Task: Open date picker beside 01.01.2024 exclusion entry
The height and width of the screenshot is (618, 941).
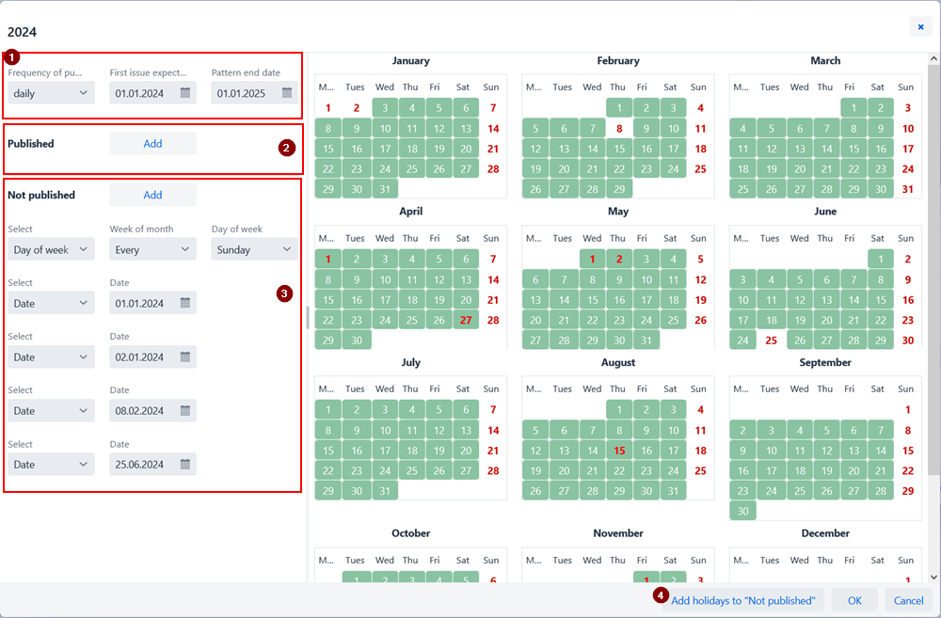Action: (186, 303)
